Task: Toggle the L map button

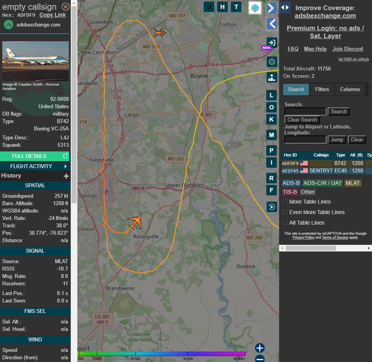Action: coord(271,95)
